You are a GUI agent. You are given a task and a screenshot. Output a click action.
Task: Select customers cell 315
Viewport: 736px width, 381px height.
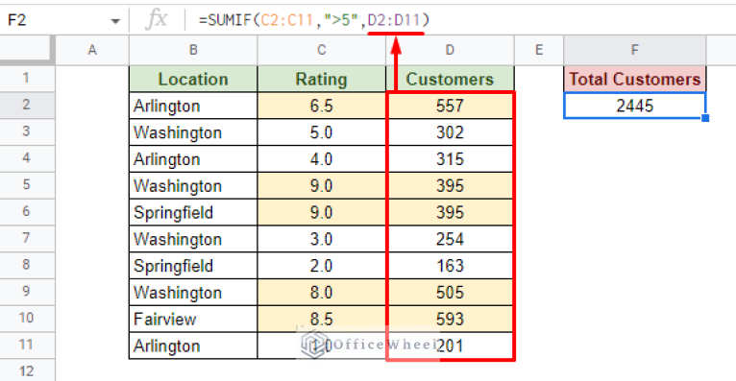pyautogui.click(x=450, y=159)
